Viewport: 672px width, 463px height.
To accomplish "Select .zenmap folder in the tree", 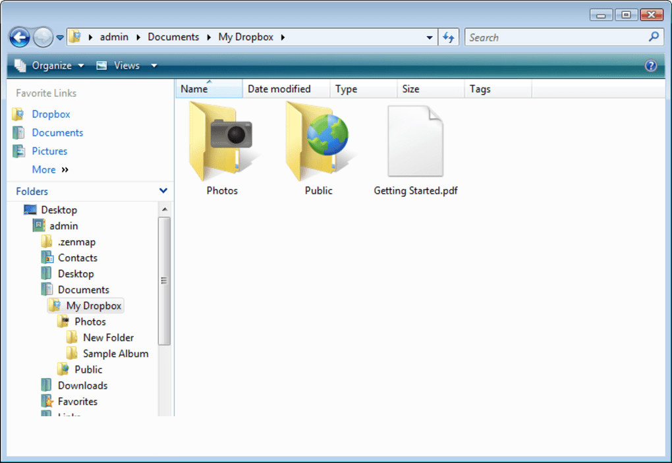I will [76, 242].
